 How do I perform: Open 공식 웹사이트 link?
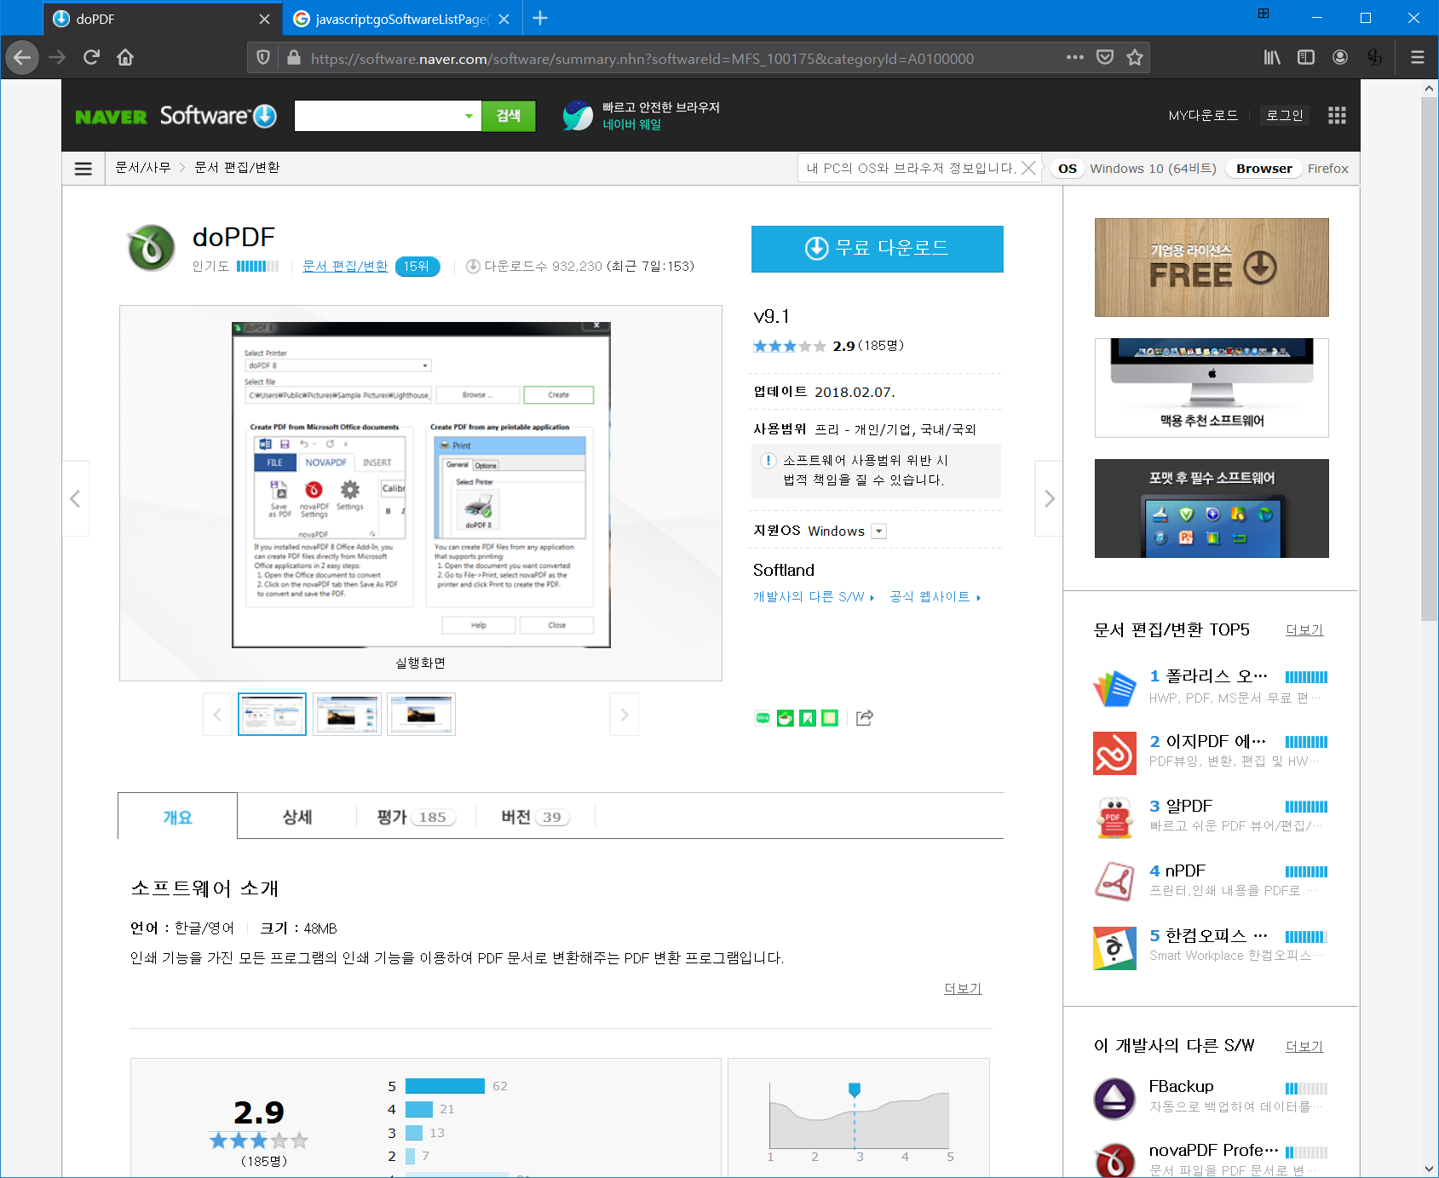click(x=935, y=596)
